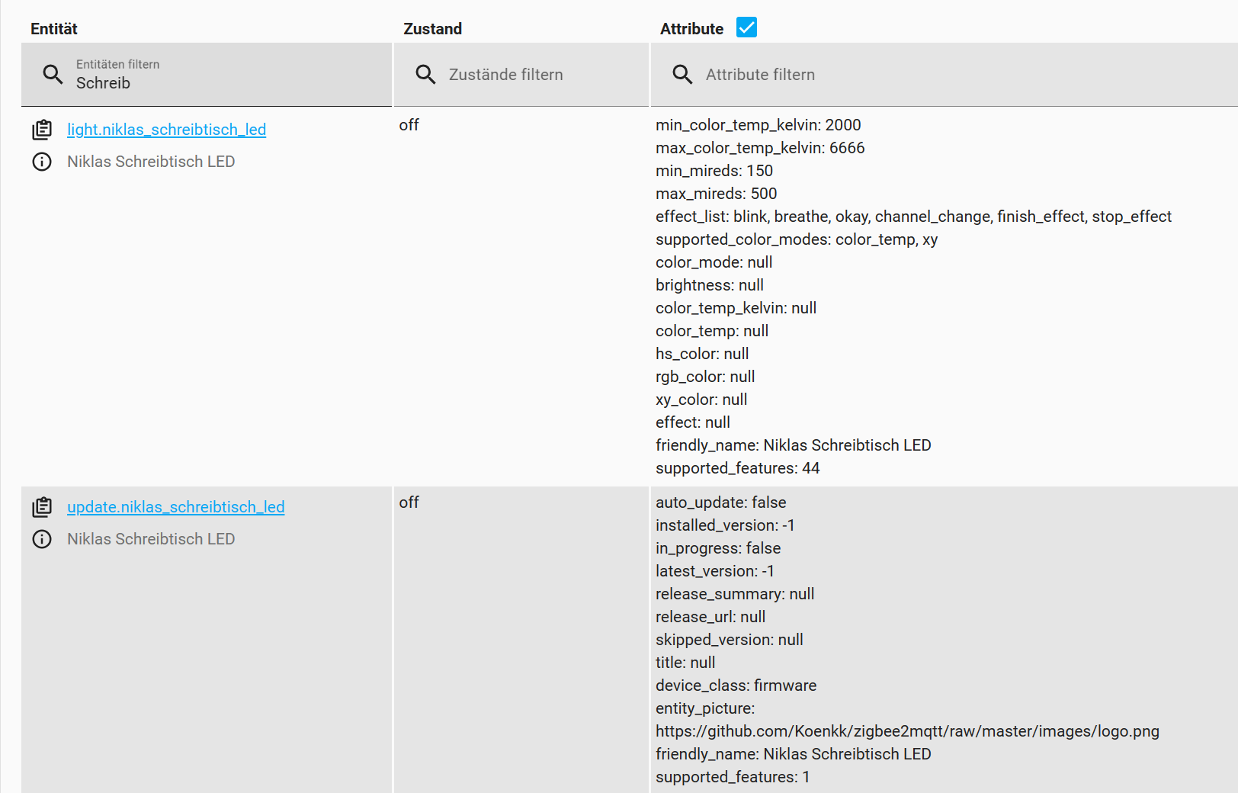Screen dimensions: 1238x793
Task: Show info for the update entity
Action: (x=42, y=539)
